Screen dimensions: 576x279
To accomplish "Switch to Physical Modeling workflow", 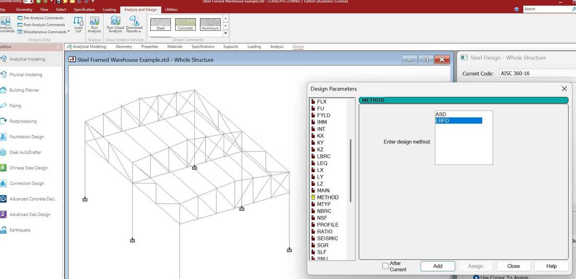I will (25, 75).
